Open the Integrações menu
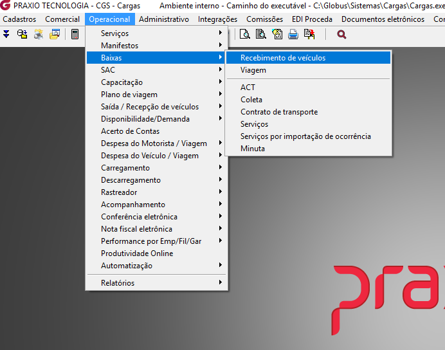Viewport: 445px width, 350px height. [x=217, y=19]
